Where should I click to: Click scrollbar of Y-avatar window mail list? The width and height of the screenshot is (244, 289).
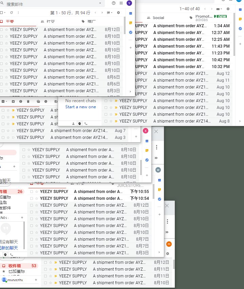pos(125,26)
